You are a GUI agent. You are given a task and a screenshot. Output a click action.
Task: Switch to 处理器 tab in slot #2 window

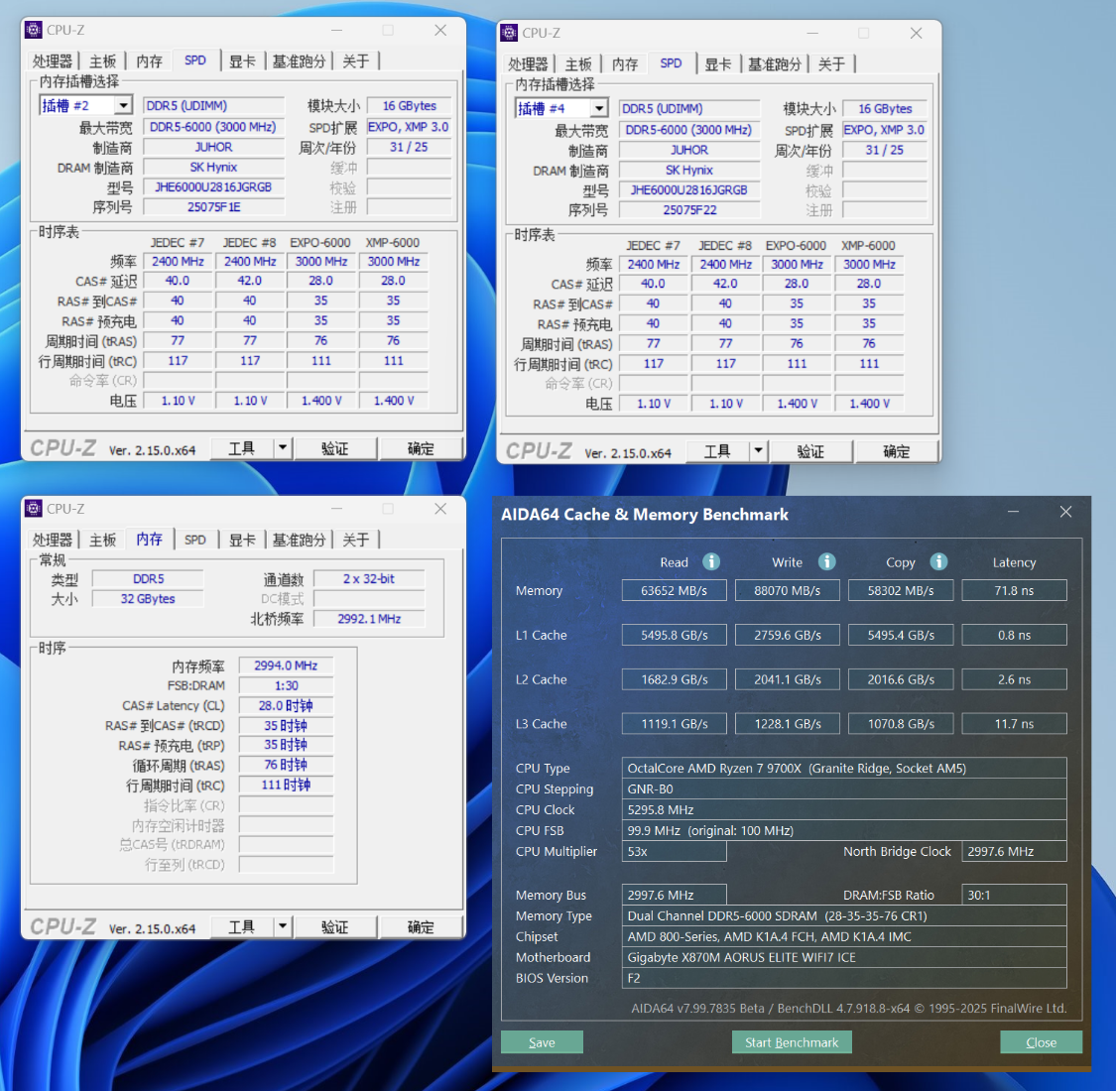point(53,61)
